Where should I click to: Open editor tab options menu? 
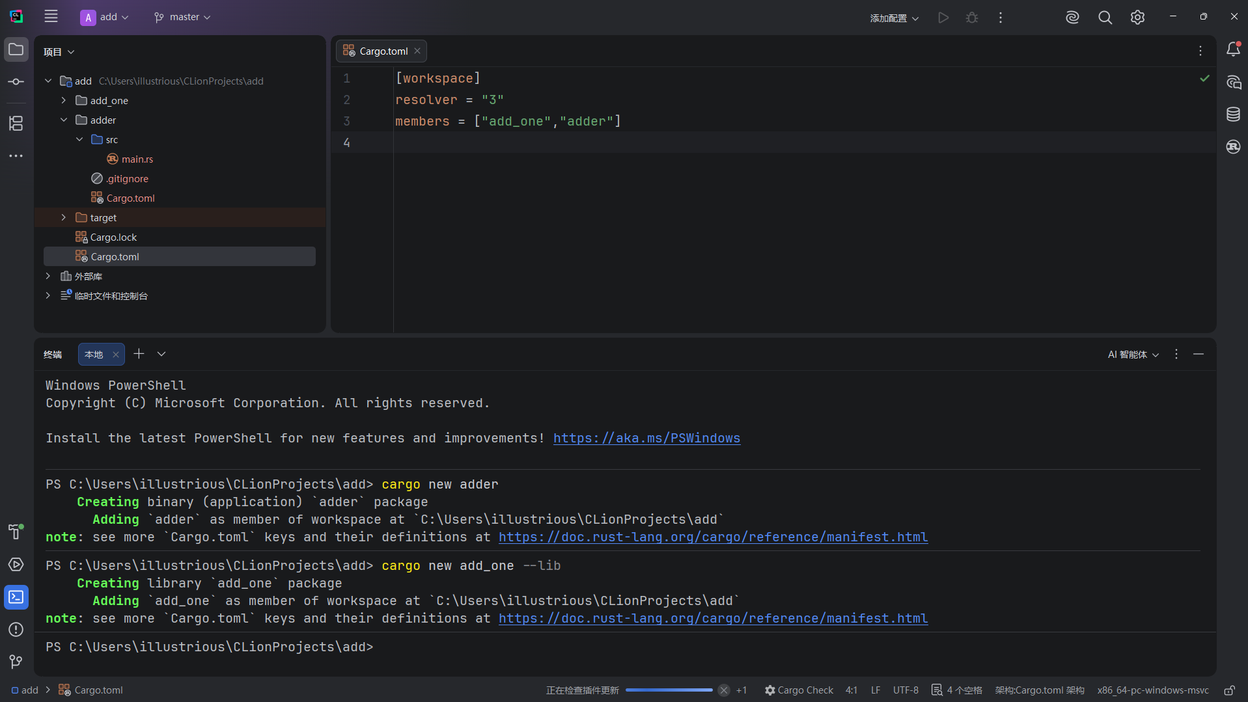(1200, 51)
